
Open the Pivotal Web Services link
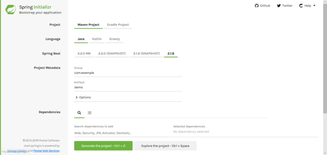[x=46, y=151]
